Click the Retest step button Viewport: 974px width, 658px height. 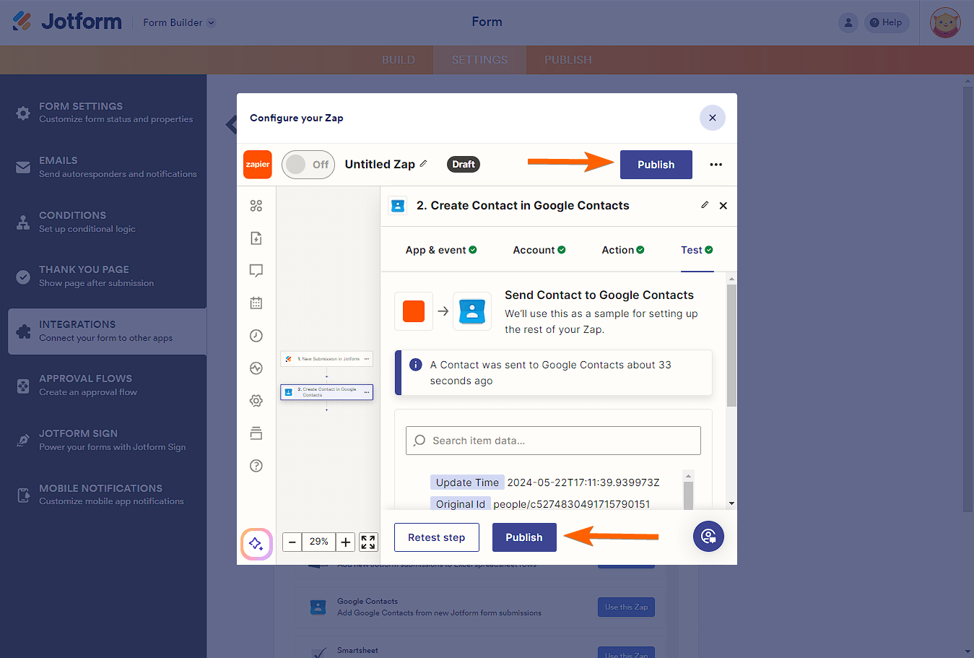tap(437, 537)
